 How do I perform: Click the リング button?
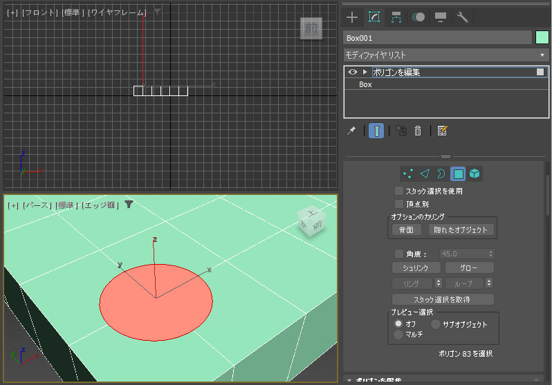coord(412,283)
